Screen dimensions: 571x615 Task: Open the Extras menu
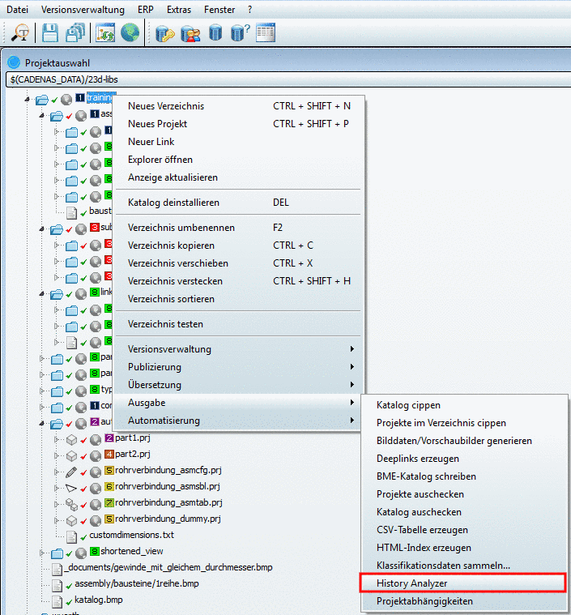coord(179,10)
